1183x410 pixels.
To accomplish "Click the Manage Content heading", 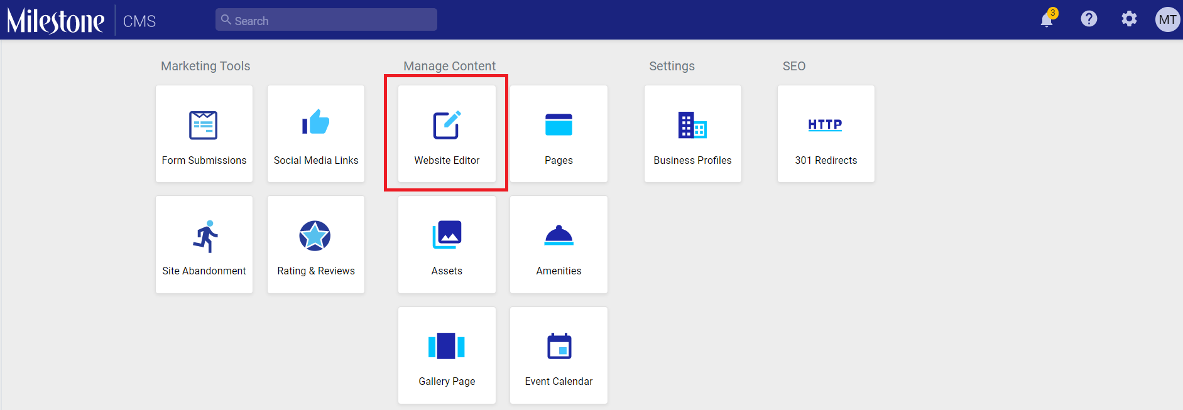I will click(x=449, y=66).
